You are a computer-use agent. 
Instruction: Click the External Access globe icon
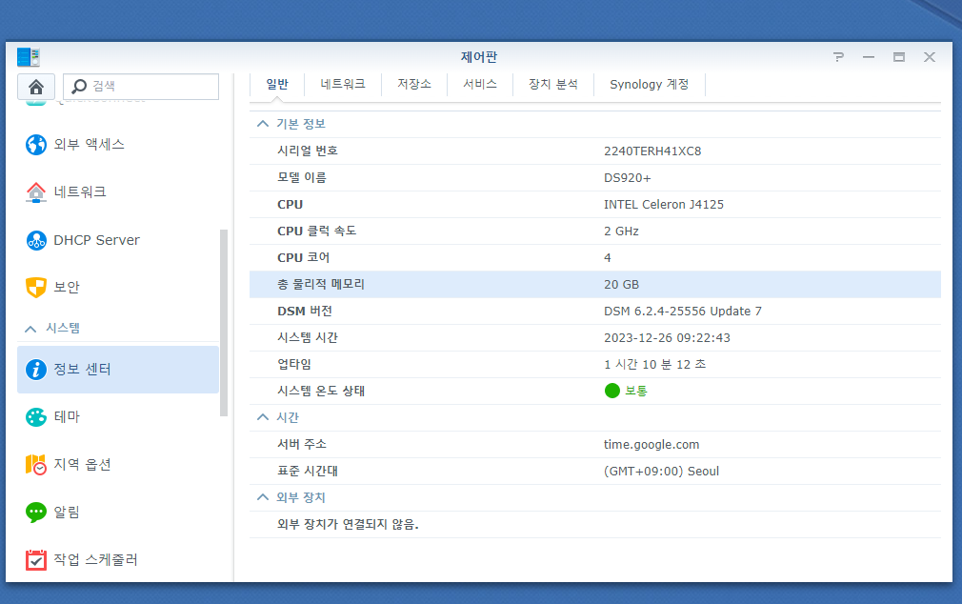(x=36, y=145)
